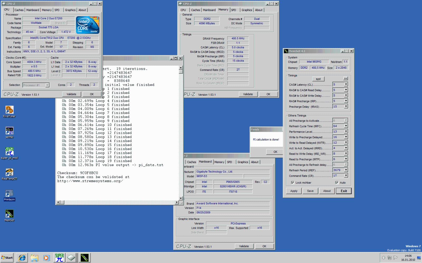
Task: Toggle the Auto checkbox in MemSet
Action: (337, 183)
